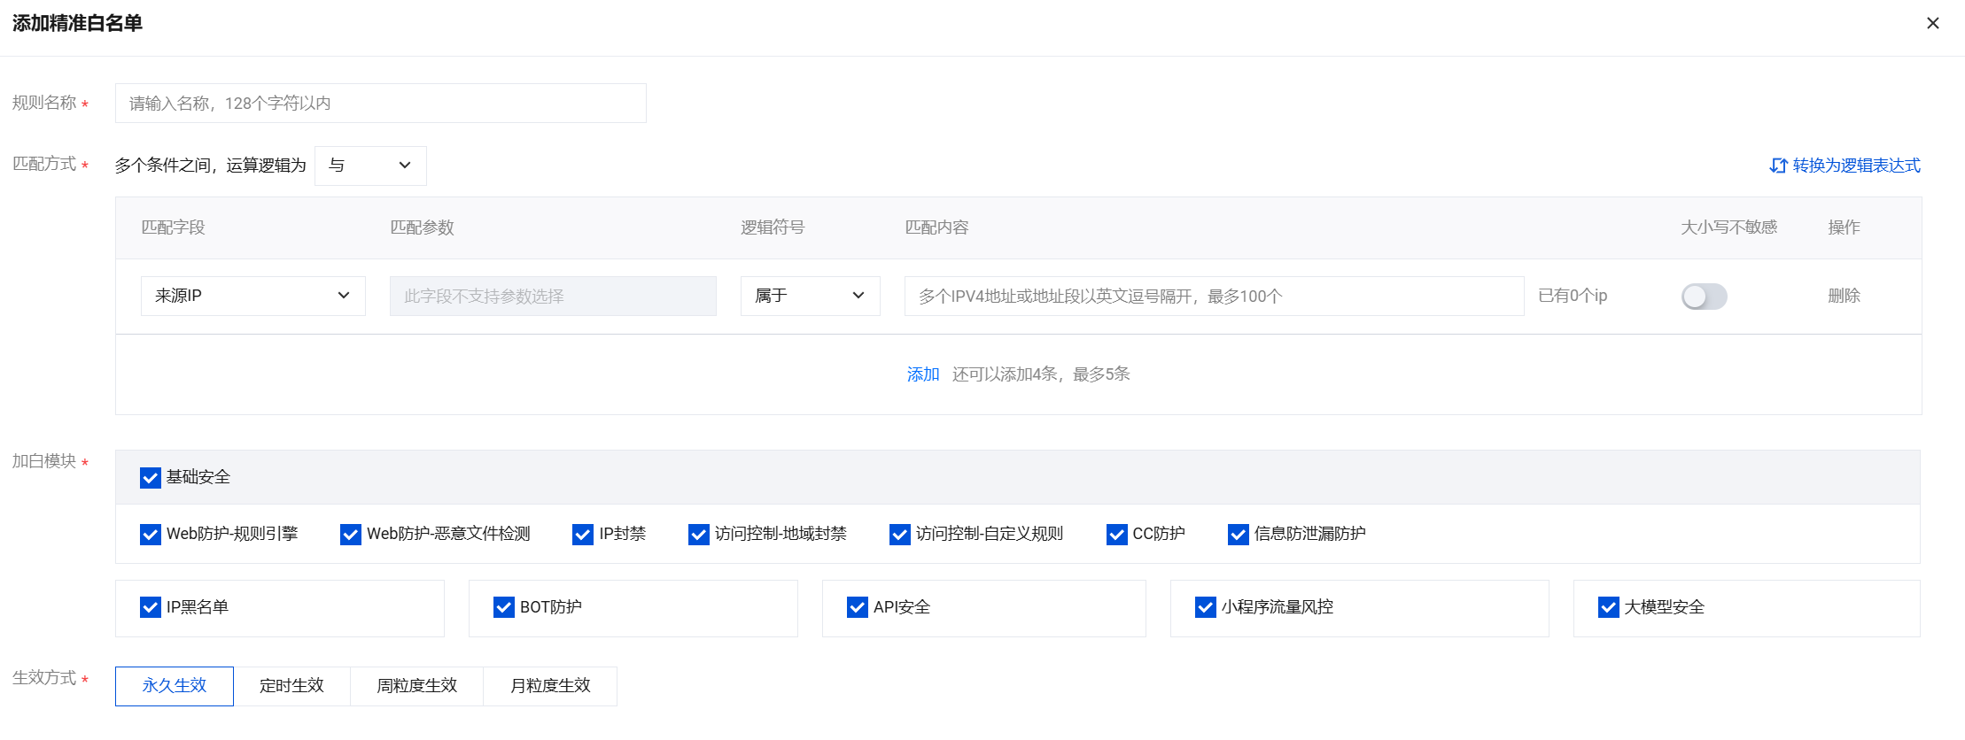The width and height of the screenshot is (1965, 740).
Task: Toggle the BOT防护 module checkbox
Action: pos(504,607)
